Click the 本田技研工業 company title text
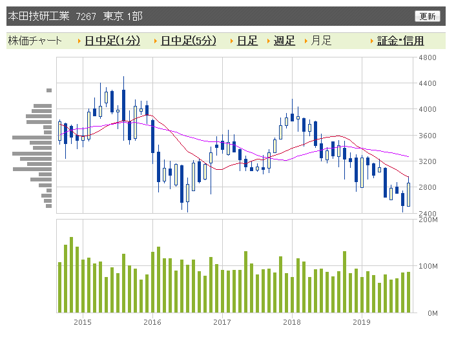The image size is (456, 339). 39,16
